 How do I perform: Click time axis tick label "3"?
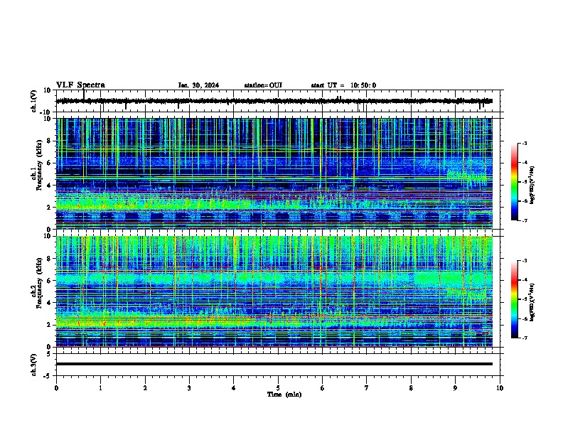[x=189, y=388]
